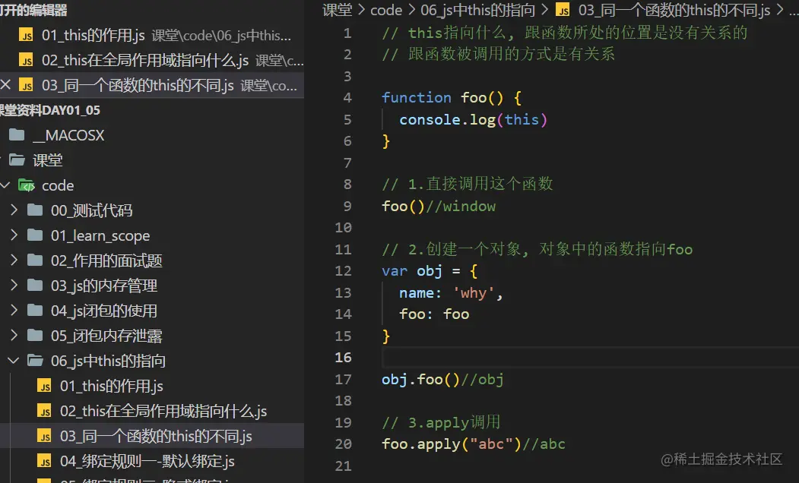
Task: Click folder icon of 03_js的内存管理
Action: pos(35,285)
